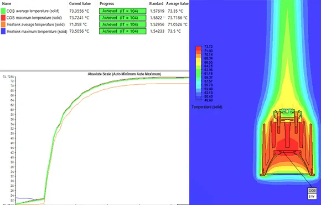Screen dimensions: 321x205
Task: Click the orange Heatsink average temperature swatch
Action: (x=3, y=24)
